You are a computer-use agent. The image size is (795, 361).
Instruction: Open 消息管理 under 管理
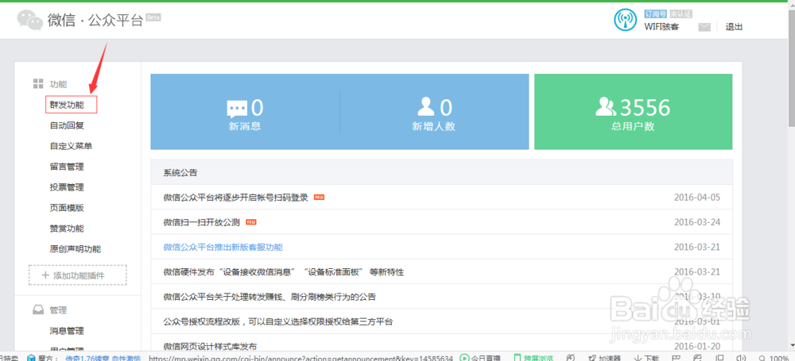click(67, 331)
